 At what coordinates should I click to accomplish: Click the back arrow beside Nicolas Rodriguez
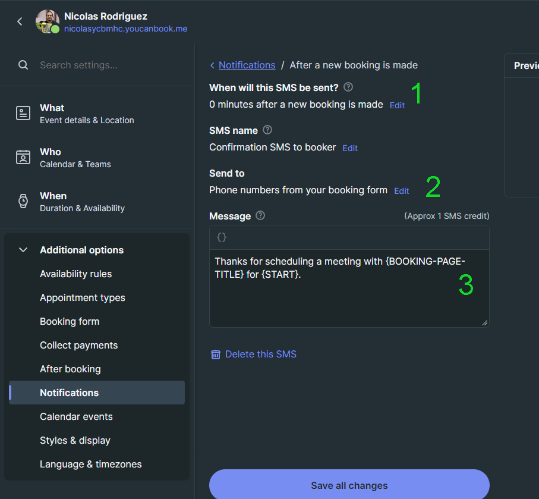(20, 21)
